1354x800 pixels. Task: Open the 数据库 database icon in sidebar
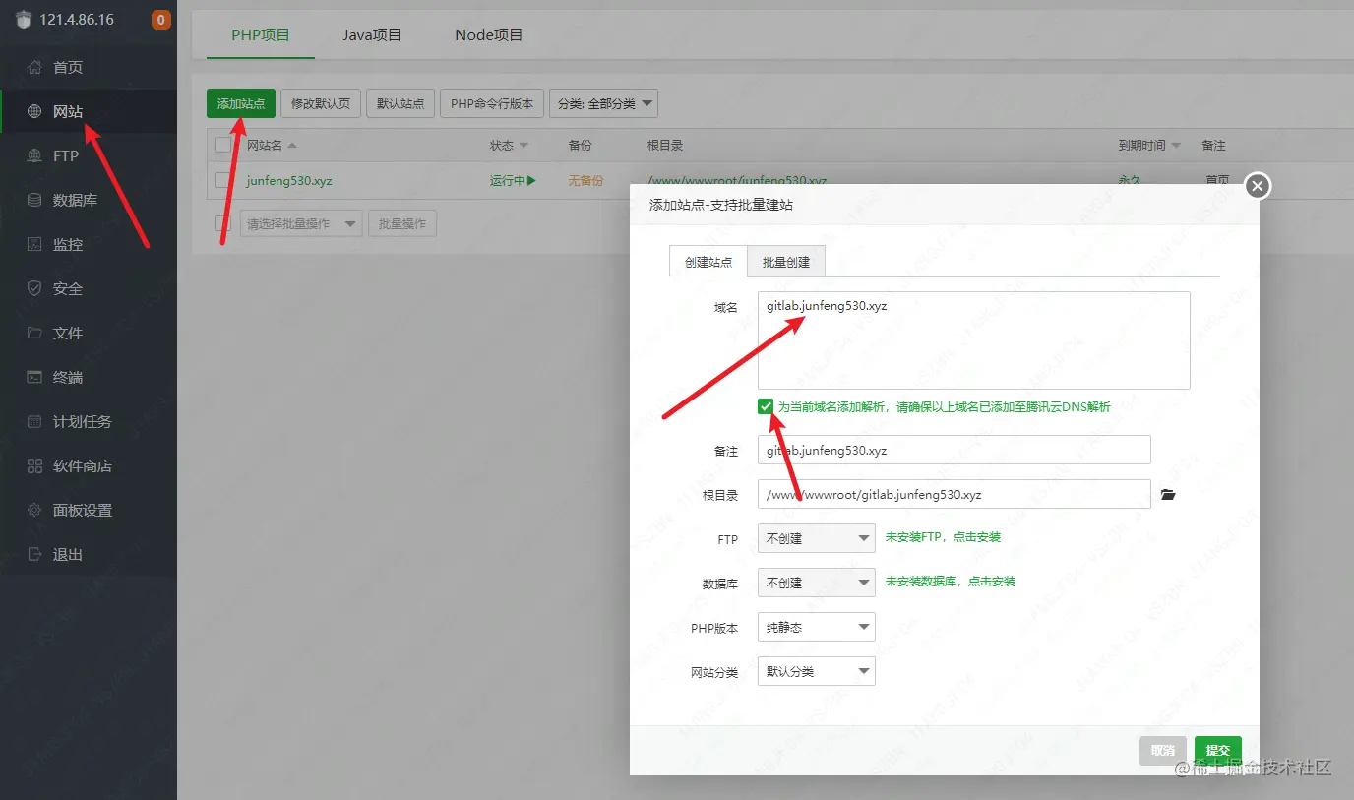click(x=34, y=200)
